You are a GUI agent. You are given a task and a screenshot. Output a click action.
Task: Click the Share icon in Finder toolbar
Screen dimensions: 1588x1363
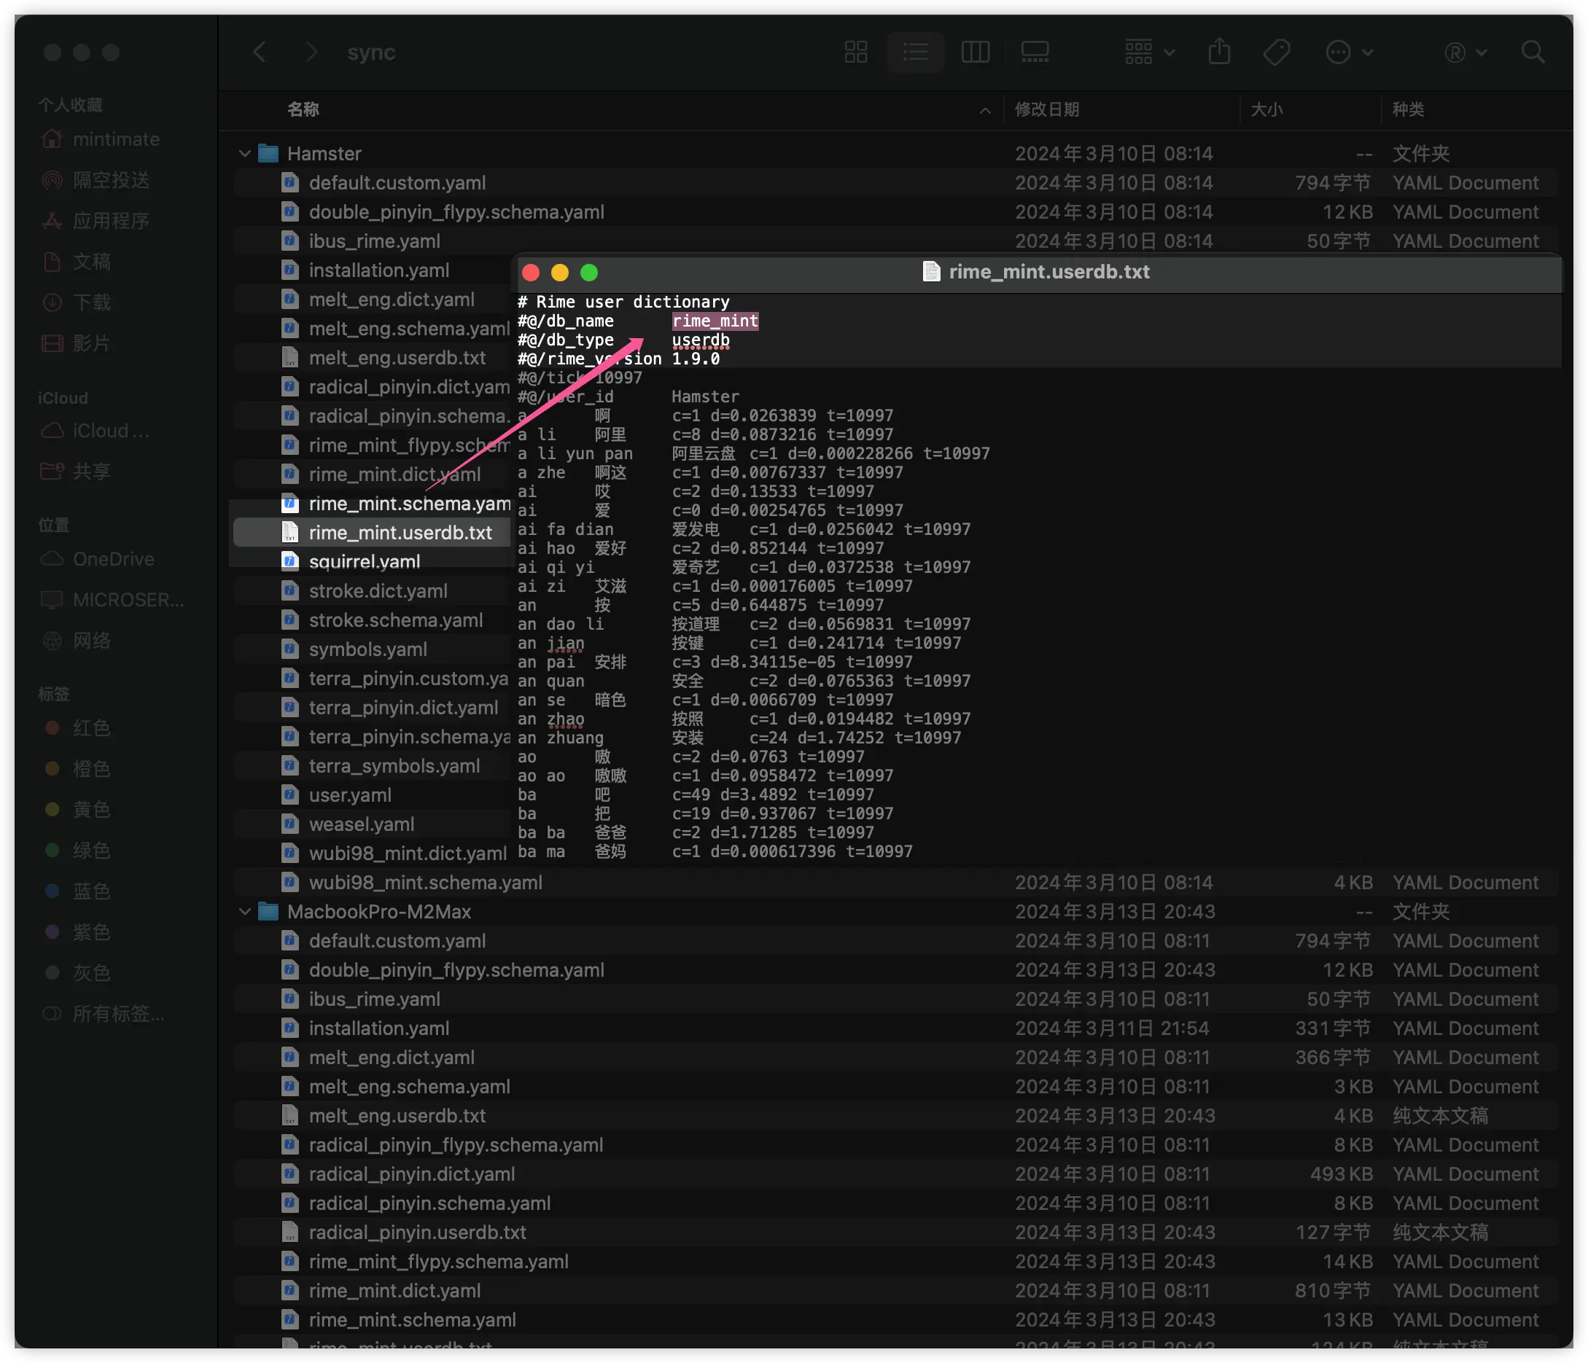1219,51
